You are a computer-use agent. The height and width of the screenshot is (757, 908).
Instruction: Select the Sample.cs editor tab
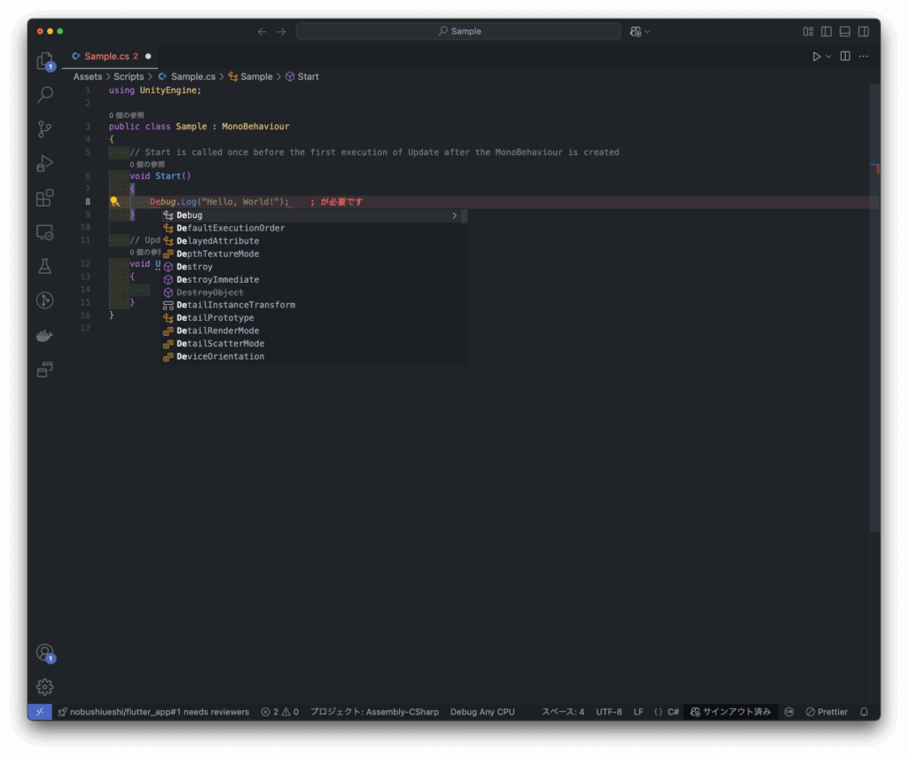(111, 56)
